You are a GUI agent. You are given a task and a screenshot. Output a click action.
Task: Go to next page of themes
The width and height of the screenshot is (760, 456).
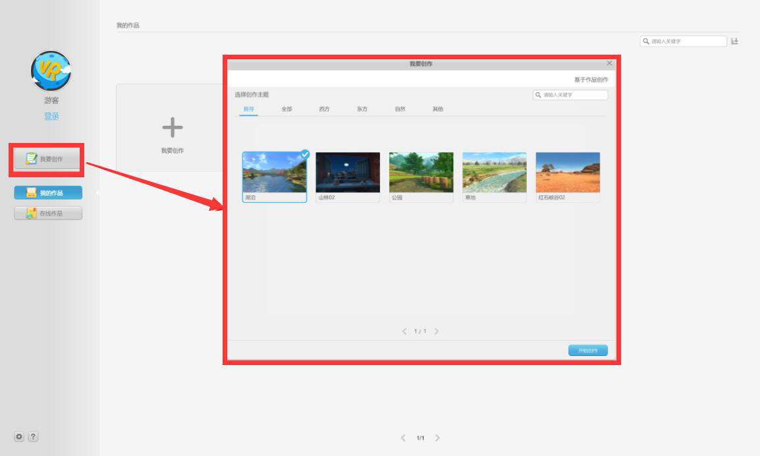pos(436,331)
